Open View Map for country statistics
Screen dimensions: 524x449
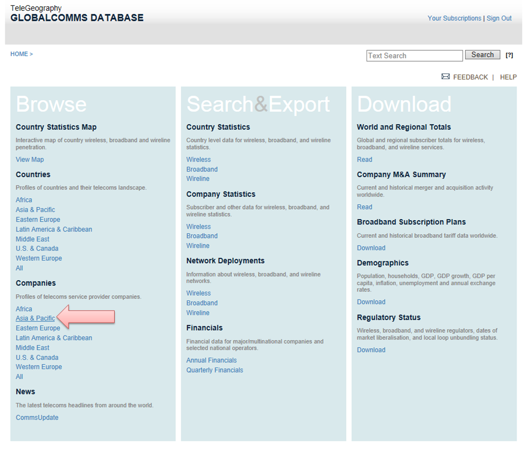[x=30, y=159]
